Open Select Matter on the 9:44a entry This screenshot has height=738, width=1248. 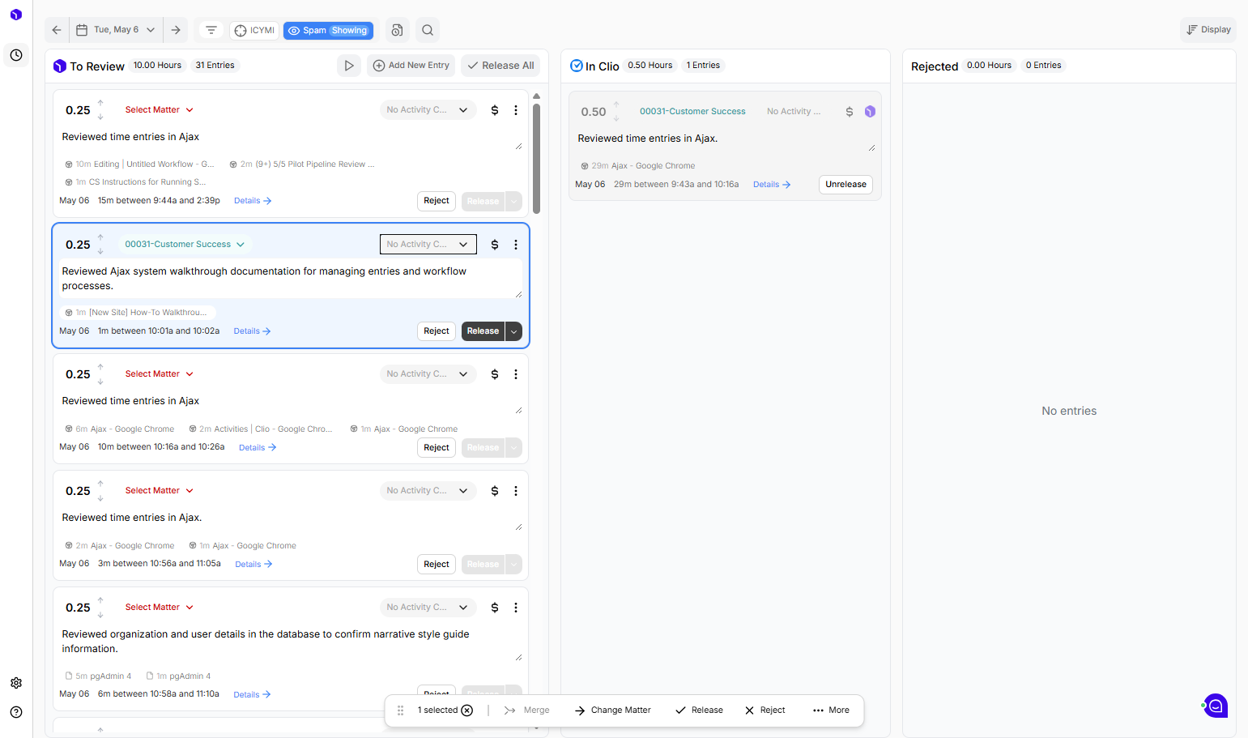click(x=160, y=109)
